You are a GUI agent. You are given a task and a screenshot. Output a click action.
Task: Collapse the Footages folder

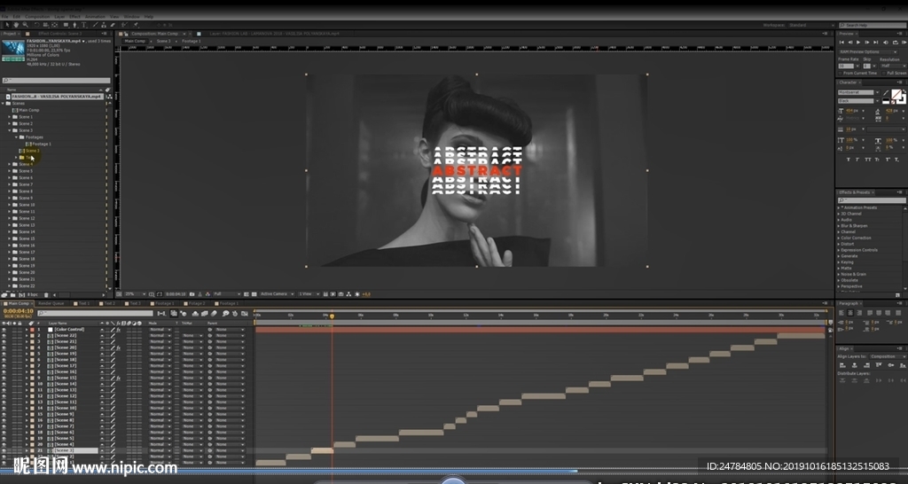click(x=16, y=137)
